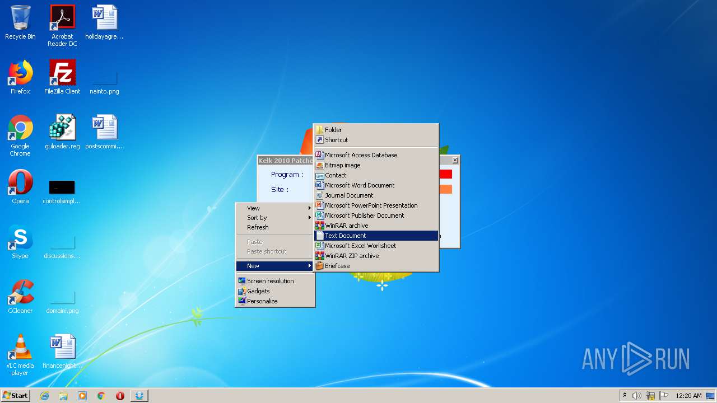
Task: Click the Site label in patcher
Action: [280, 190]
